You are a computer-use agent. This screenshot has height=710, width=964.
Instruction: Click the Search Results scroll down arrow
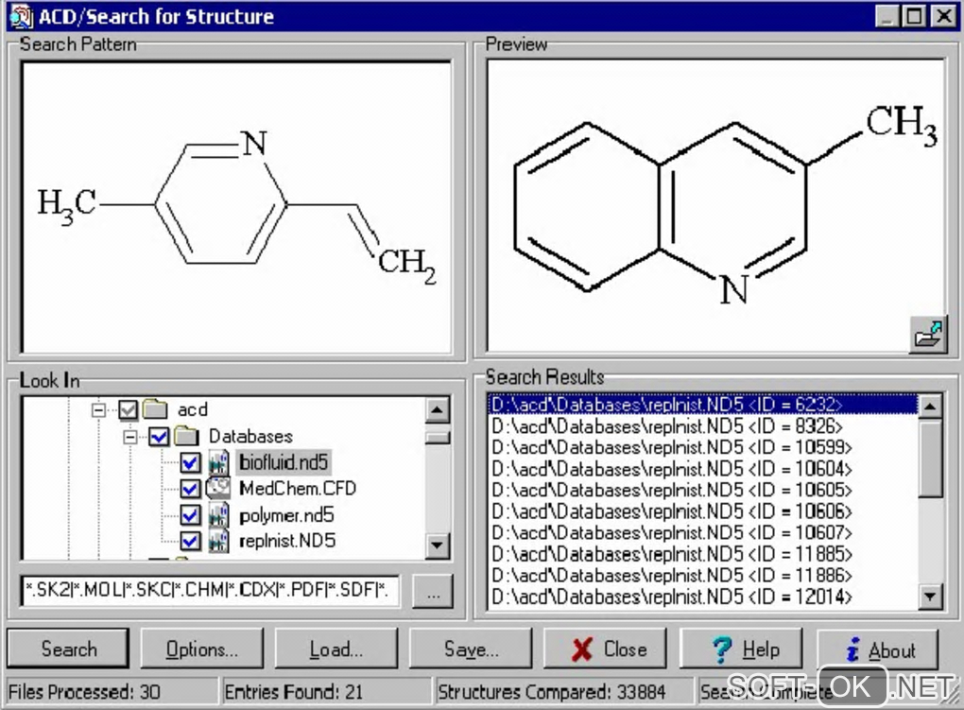coord(930,597)
